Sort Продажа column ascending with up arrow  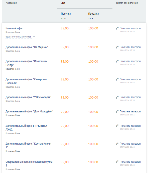pos(92,19)
